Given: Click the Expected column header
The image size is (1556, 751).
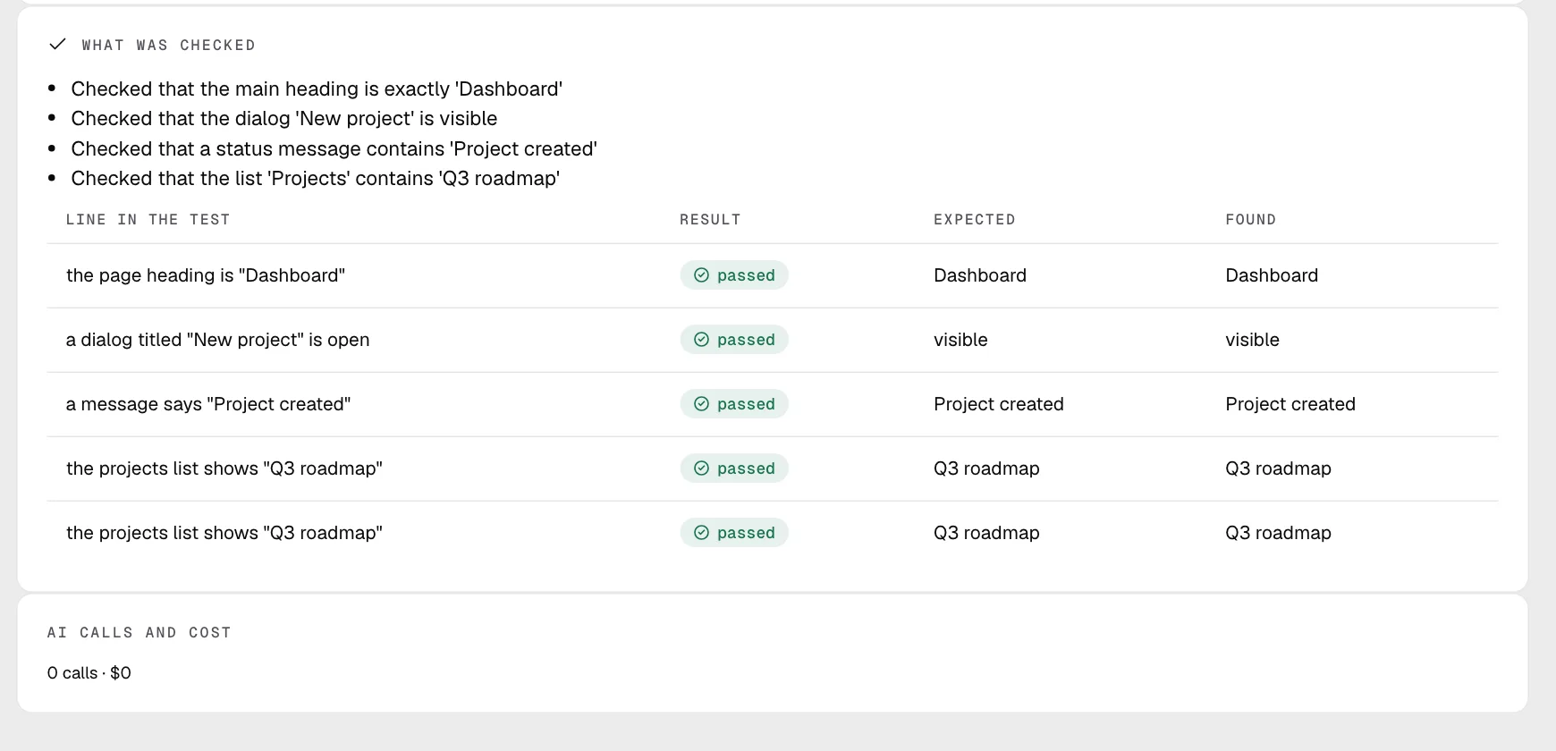Looking at the screenshot, I should (975, 220).
